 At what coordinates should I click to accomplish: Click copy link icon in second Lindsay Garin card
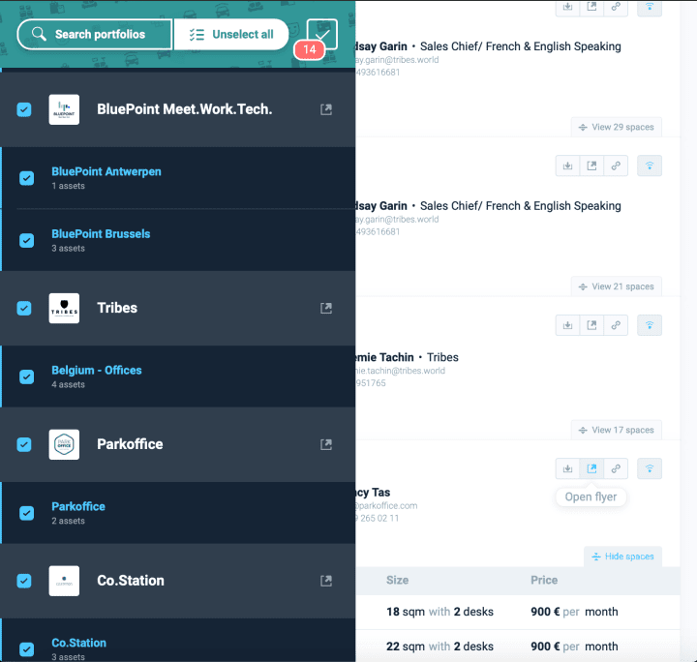pyautogui.click(x=616, y=165)
